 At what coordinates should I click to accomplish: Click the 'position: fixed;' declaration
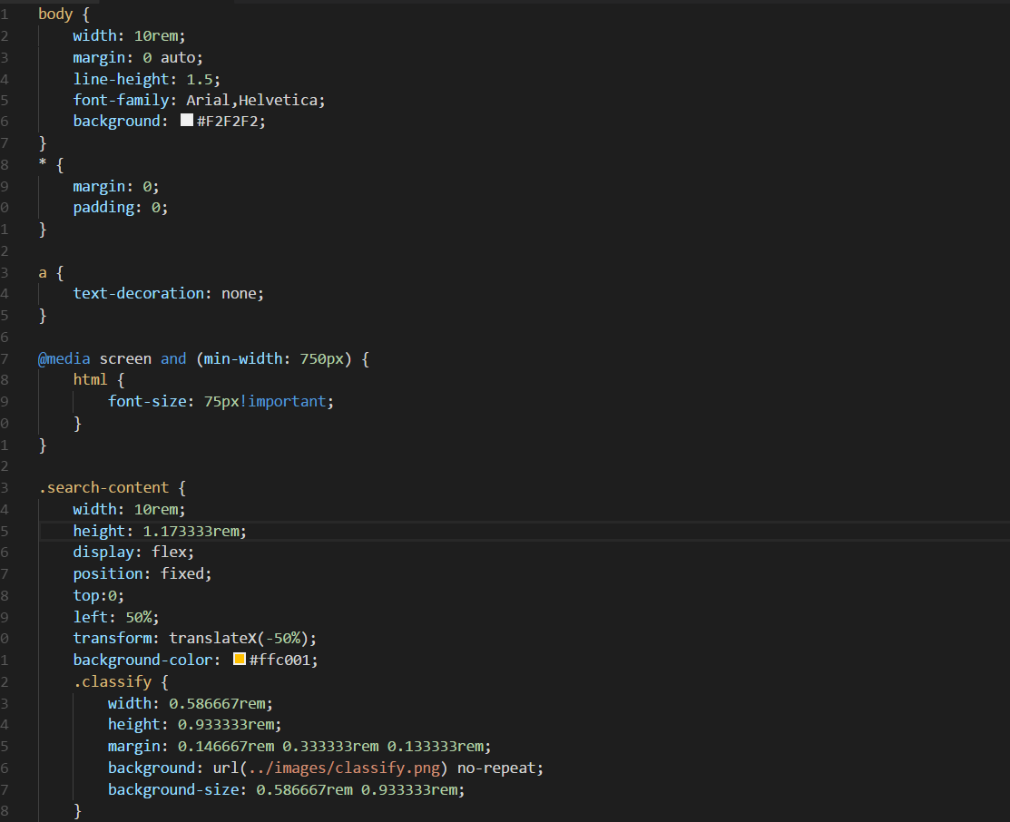point(142,574)
